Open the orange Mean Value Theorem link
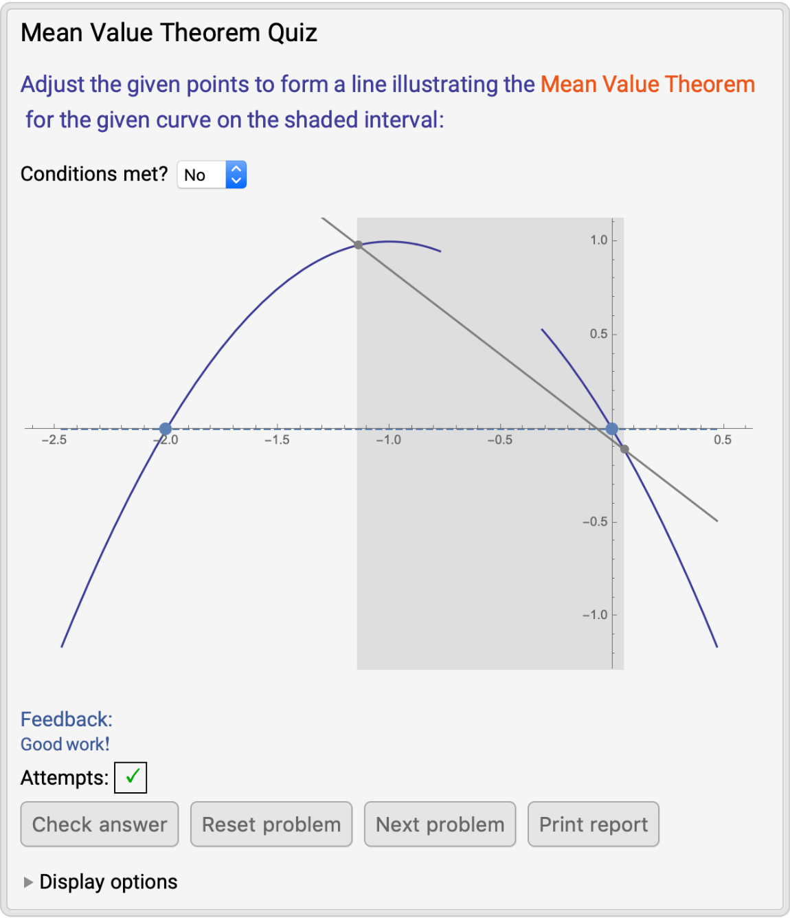The width and height of the screenshot is (790, 918). [647, 85]
